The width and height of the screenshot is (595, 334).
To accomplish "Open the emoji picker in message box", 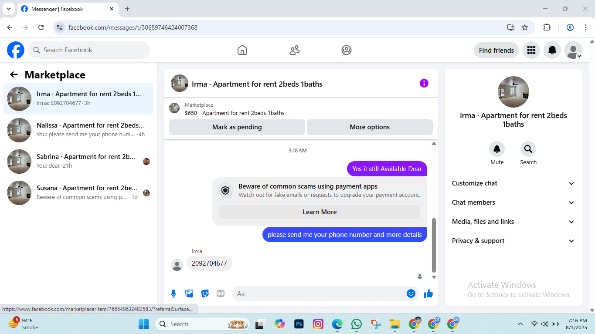I will (x=411, y=294).
